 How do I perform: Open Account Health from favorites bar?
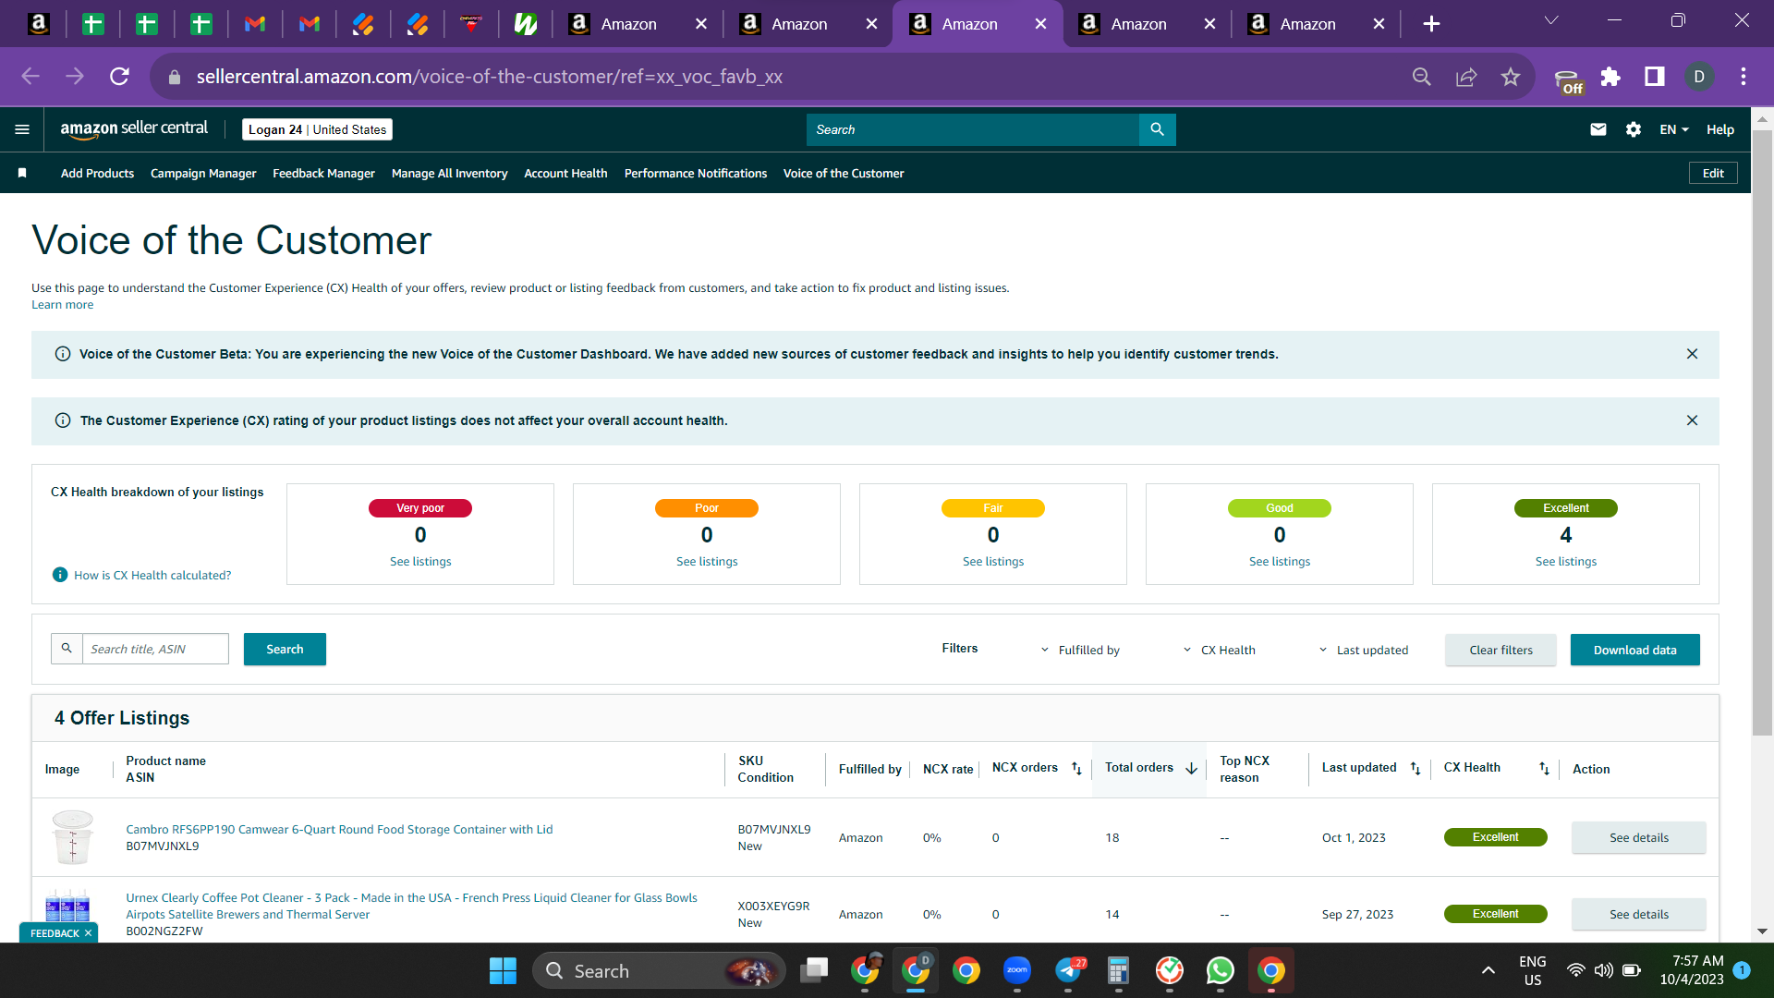pyautogui.click(x=565, y=173)
